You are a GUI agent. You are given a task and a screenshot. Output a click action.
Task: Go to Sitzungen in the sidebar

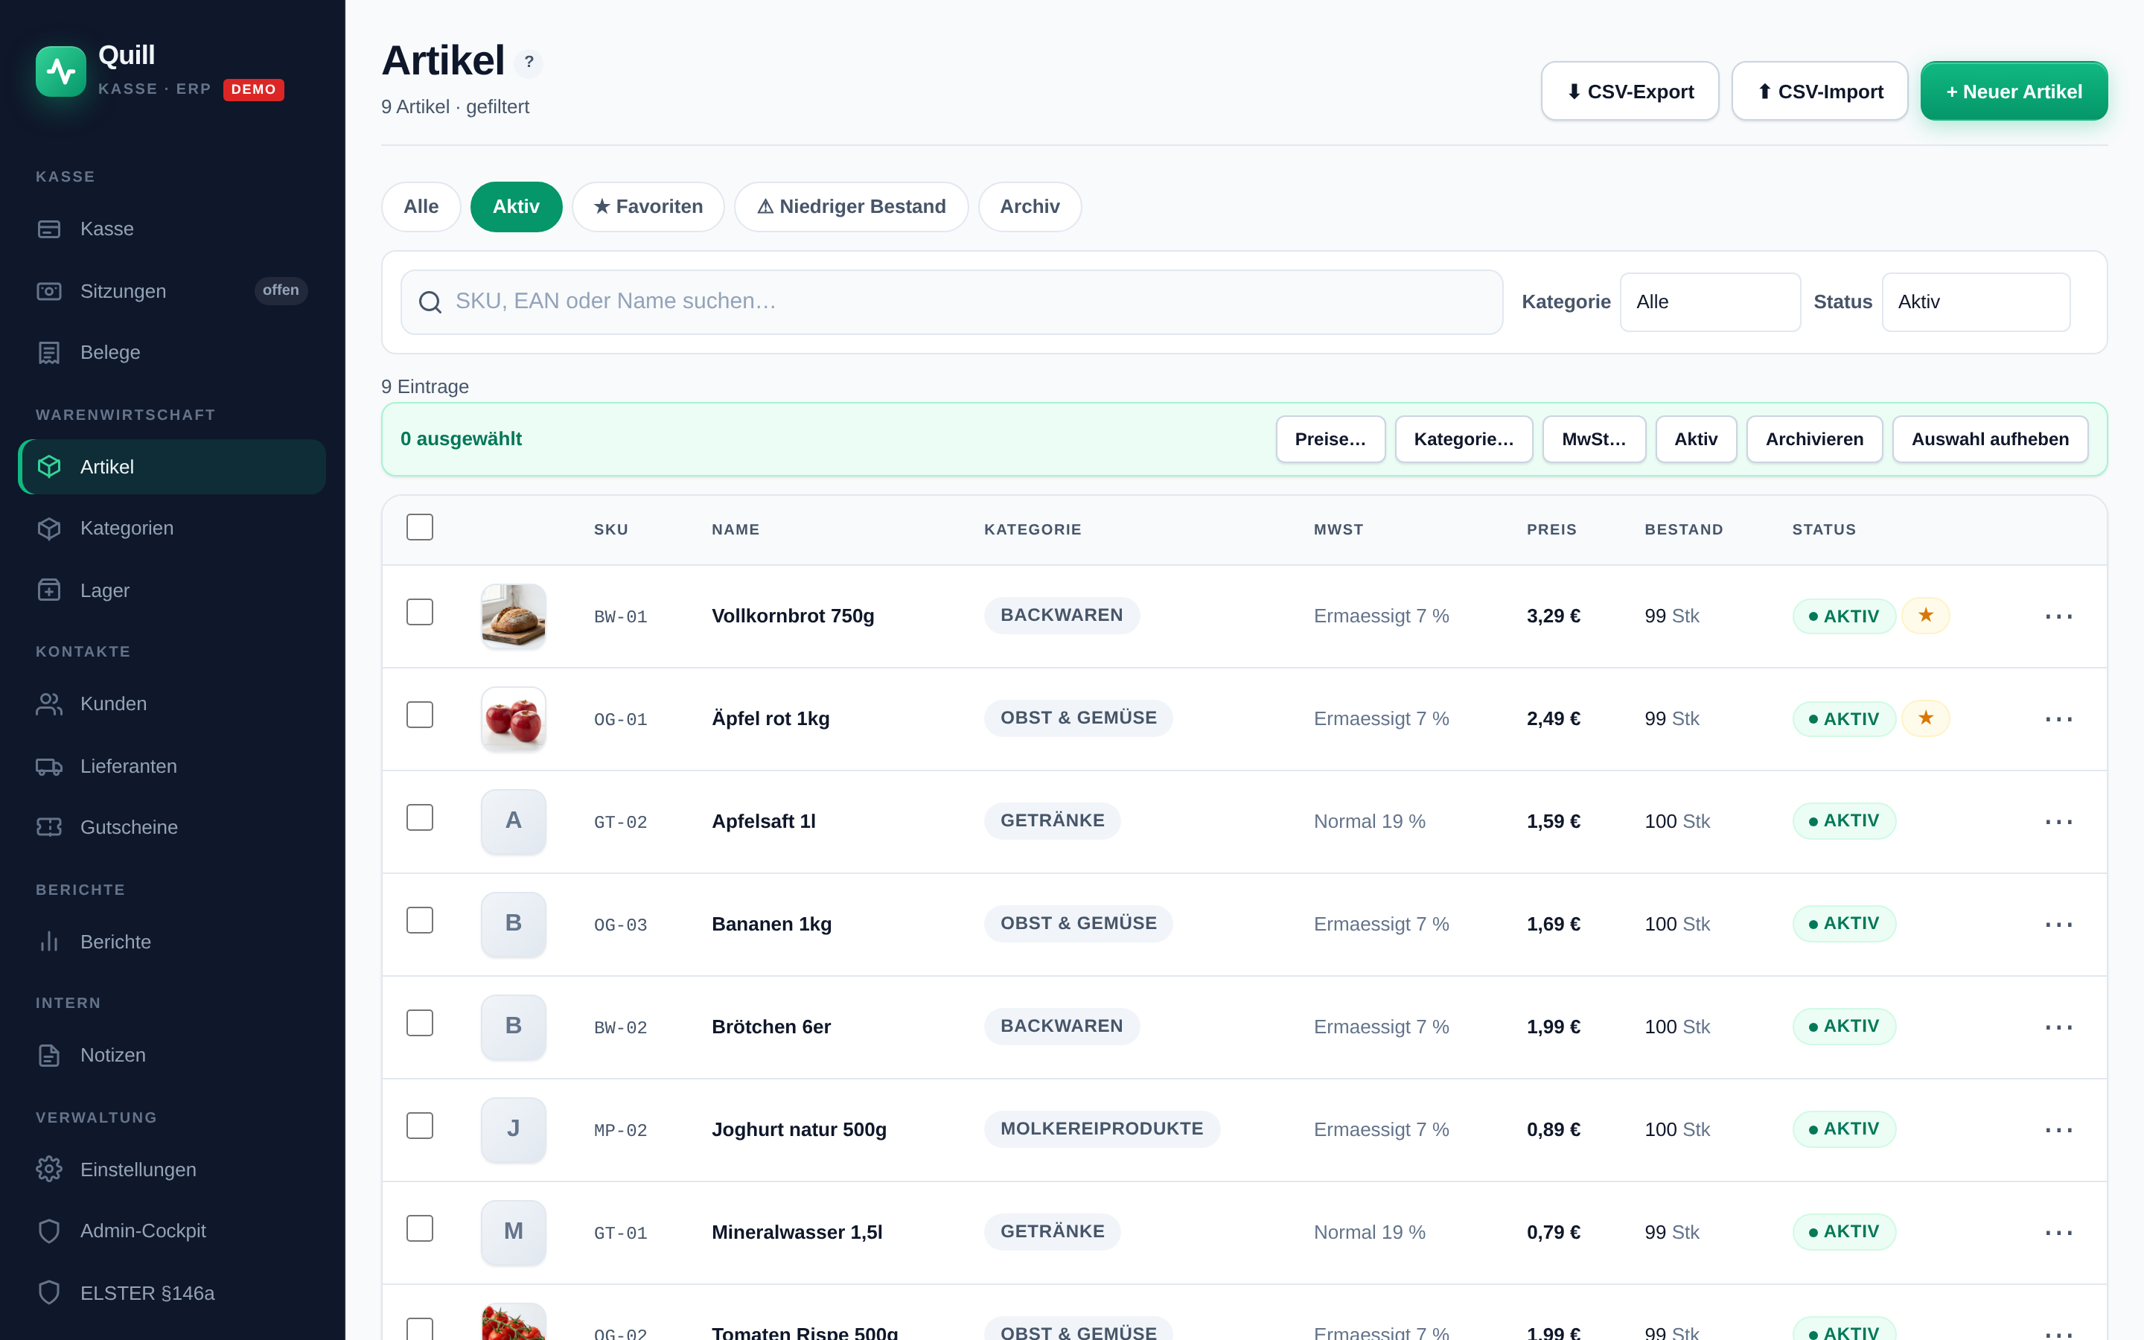(x=172, y=290)
